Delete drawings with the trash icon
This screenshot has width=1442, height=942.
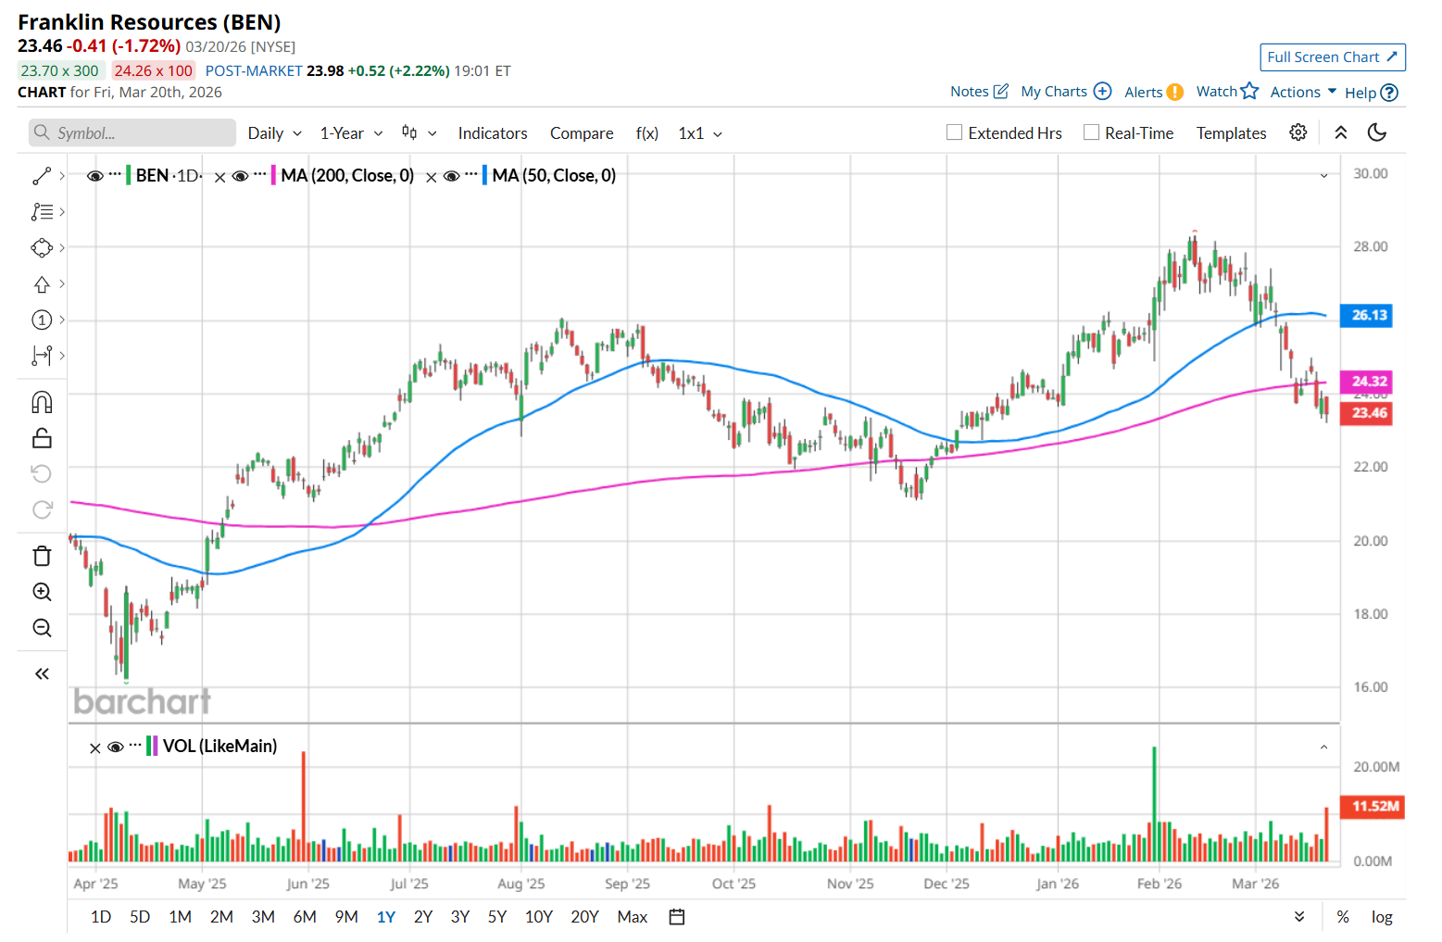[x=42, y=556]
